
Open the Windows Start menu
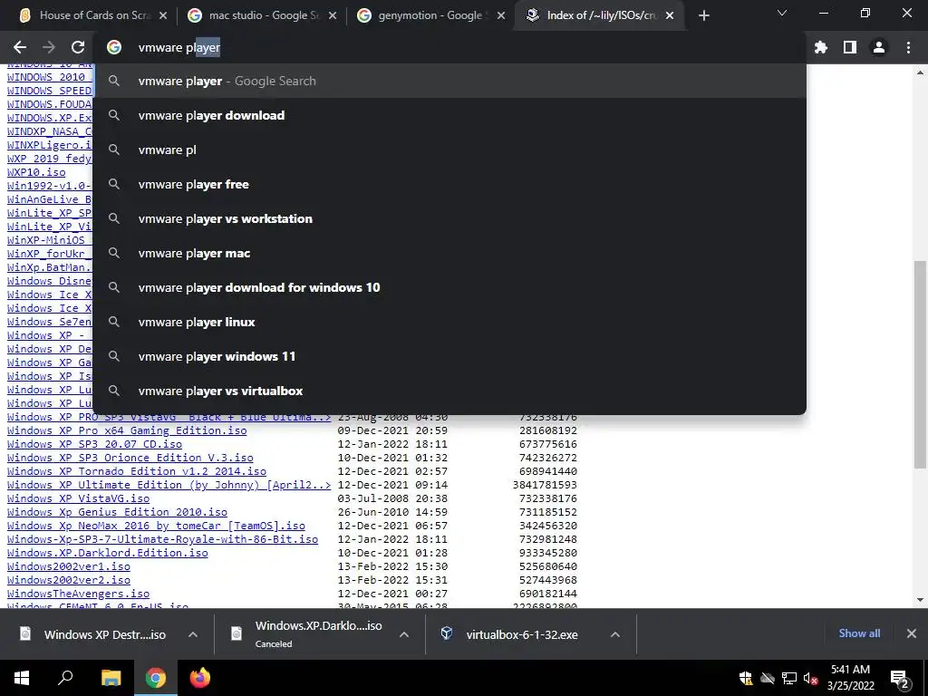pyautogui.click(x=22, y=678)
